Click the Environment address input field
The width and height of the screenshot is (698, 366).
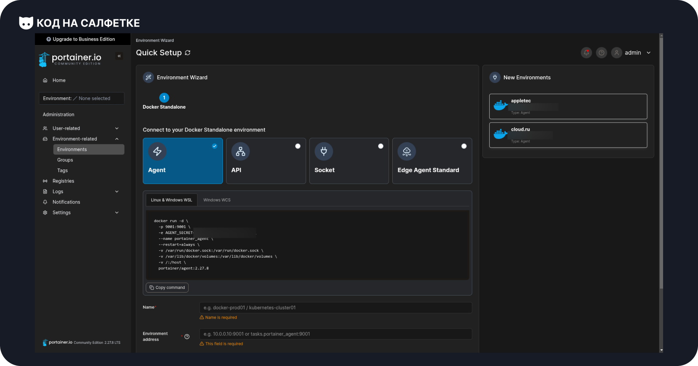coord(336,334)
